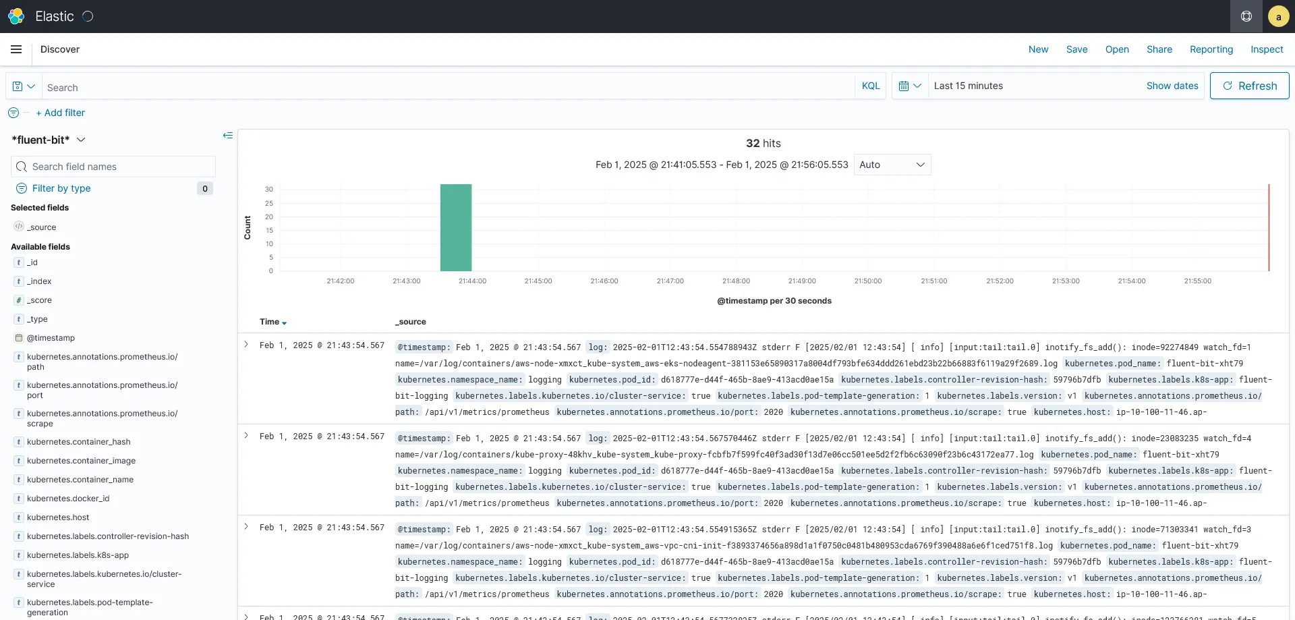1295x620 pixels.
Task: Click the green histogram bar at 21:43:30
Action: coord(456,227)
